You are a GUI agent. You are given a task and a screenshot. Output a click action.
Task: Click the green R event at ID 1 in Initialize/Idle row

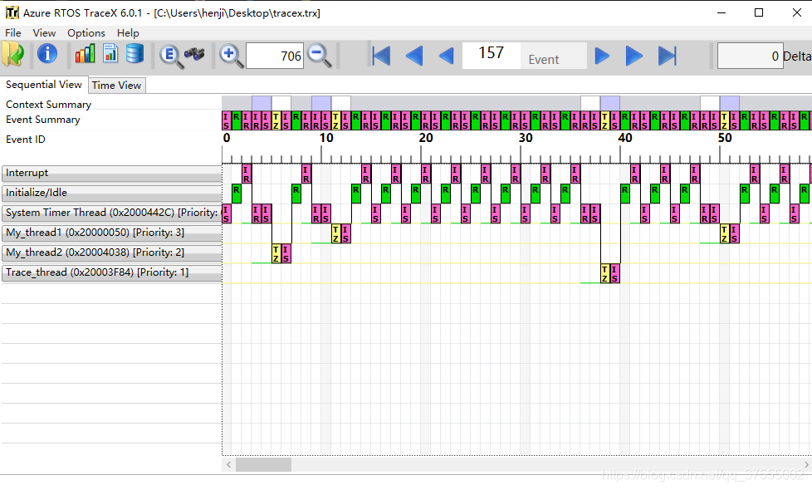point(236,194)
